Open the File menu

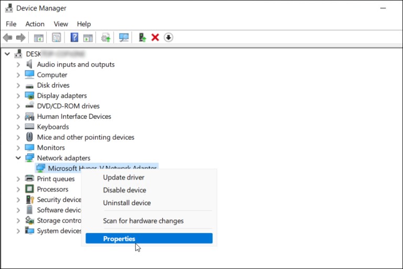point(11,24)
